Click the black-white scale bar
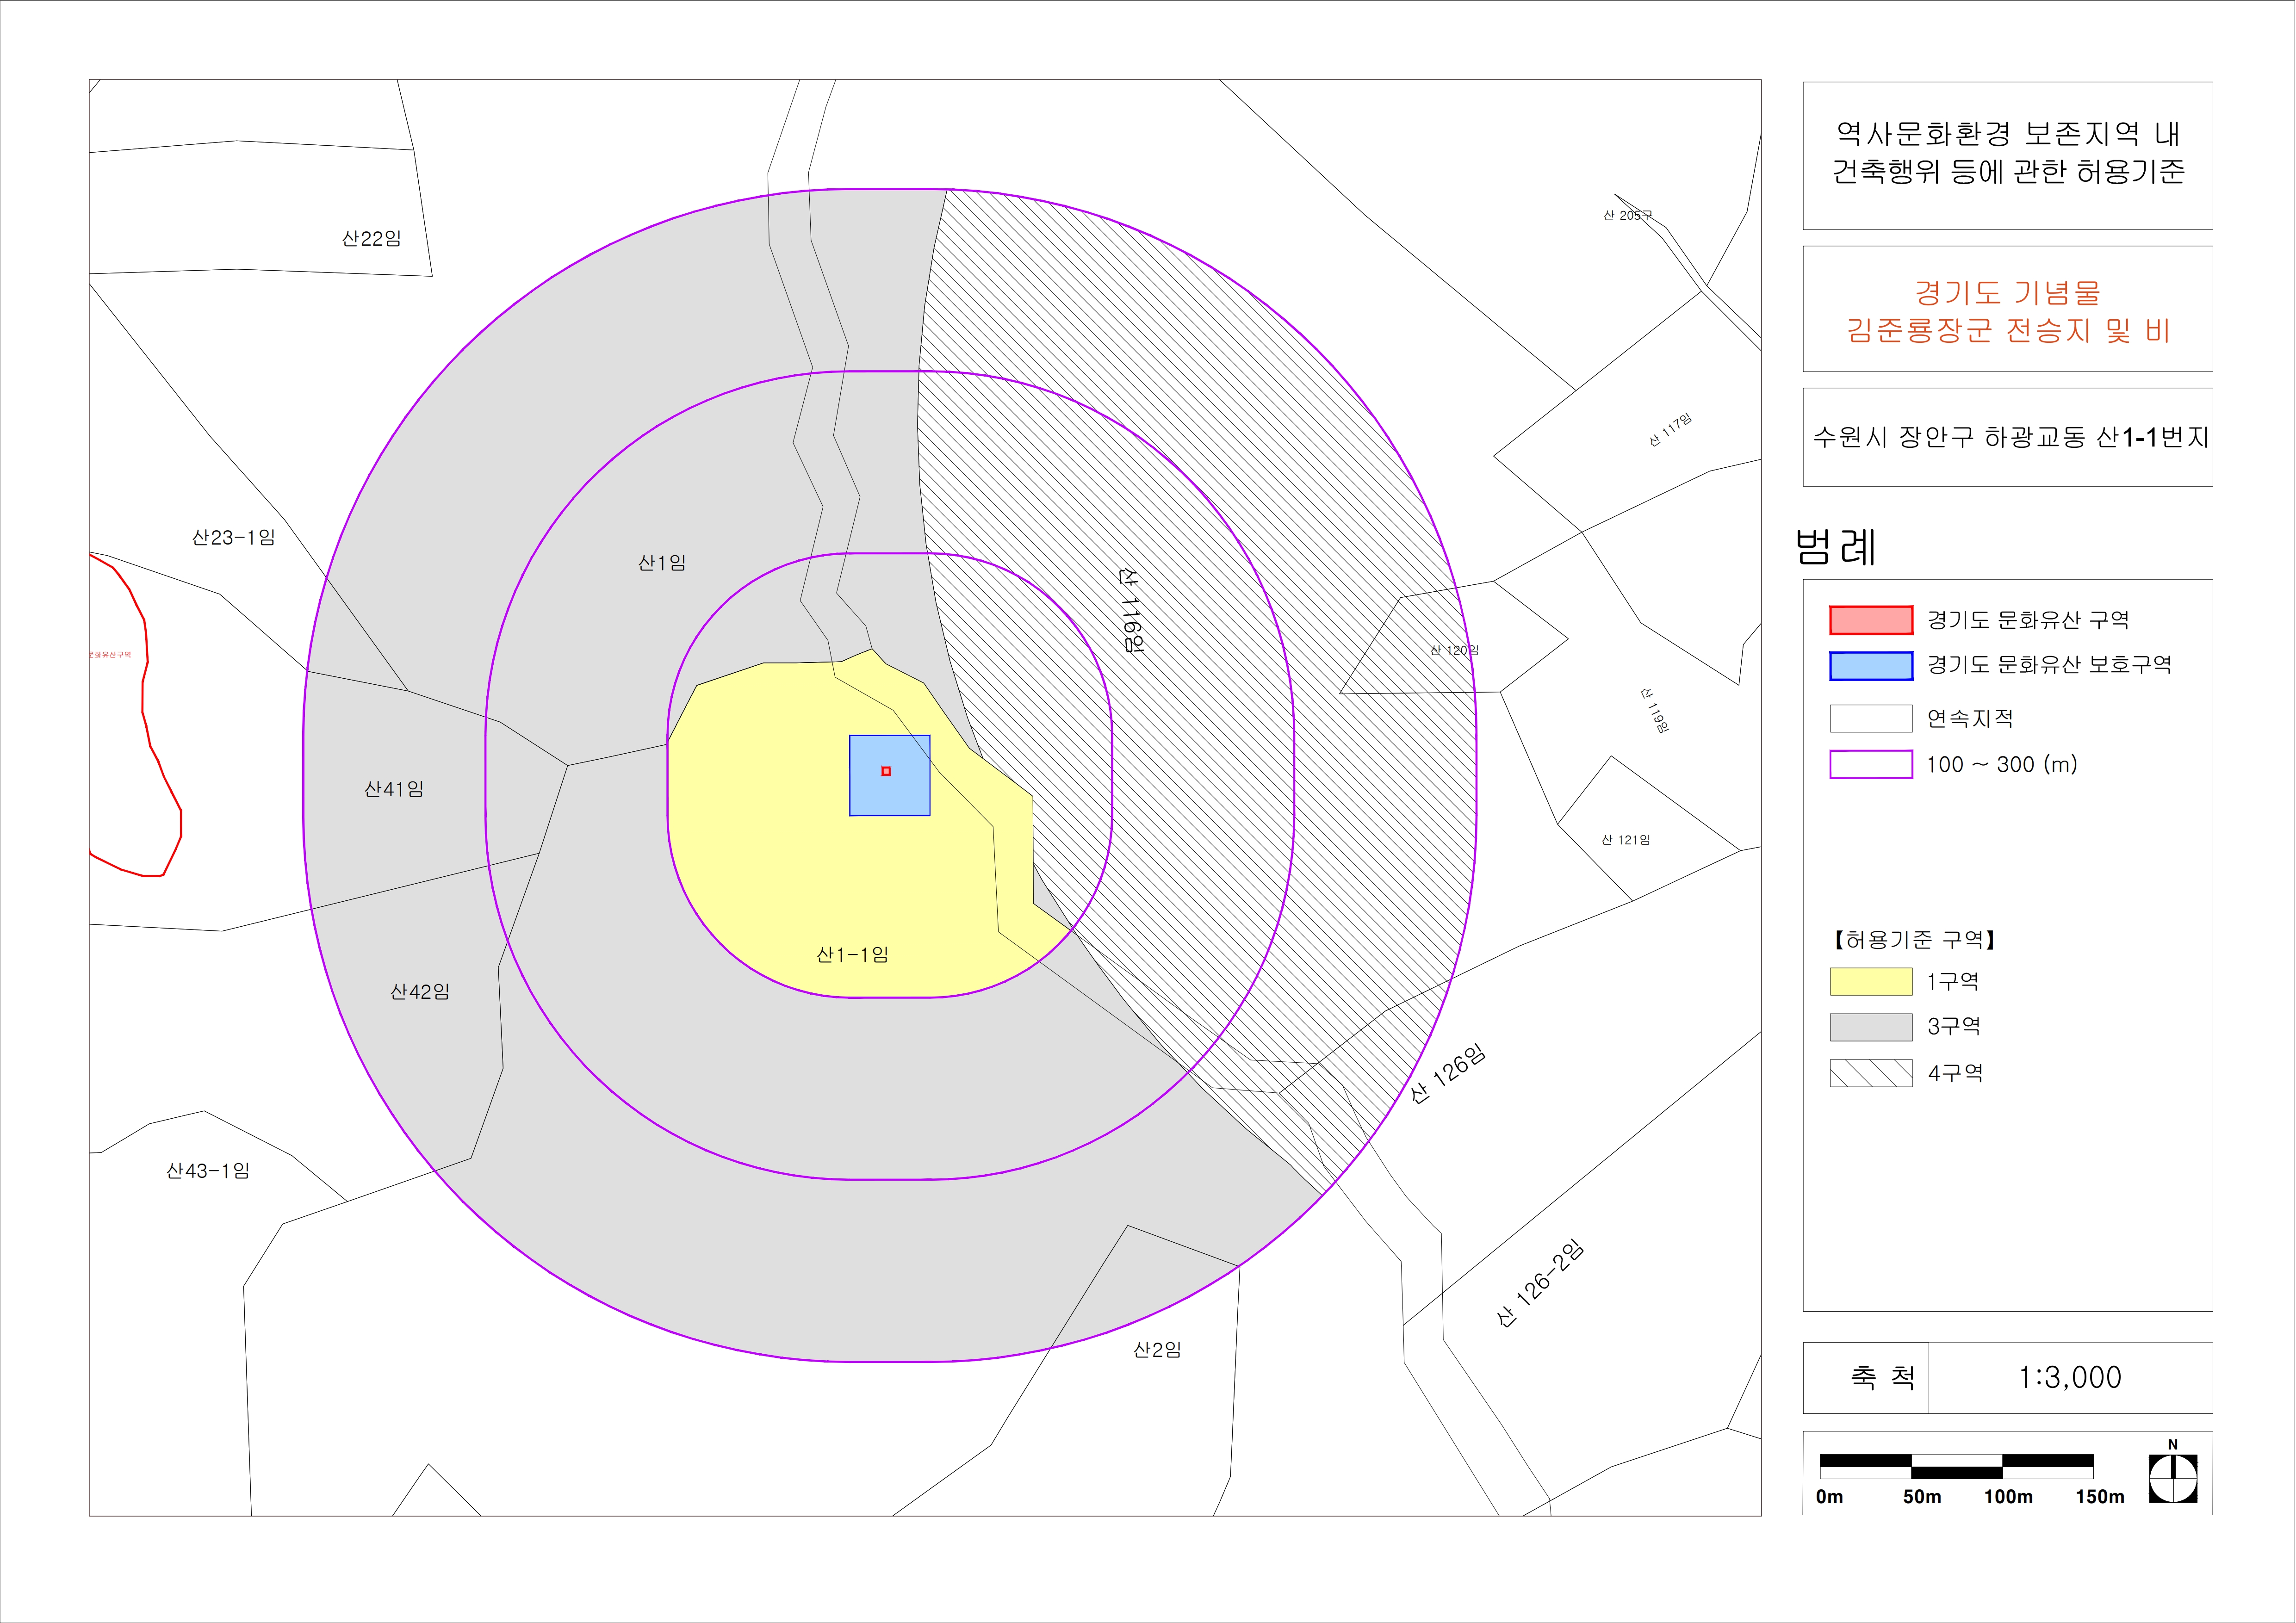Viewport: 2296px width, 1623px height. tap(1956, 1466)
